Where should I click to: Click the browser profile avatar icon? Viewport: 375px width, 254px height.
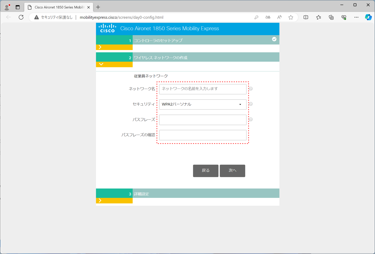tap(7, 7)
